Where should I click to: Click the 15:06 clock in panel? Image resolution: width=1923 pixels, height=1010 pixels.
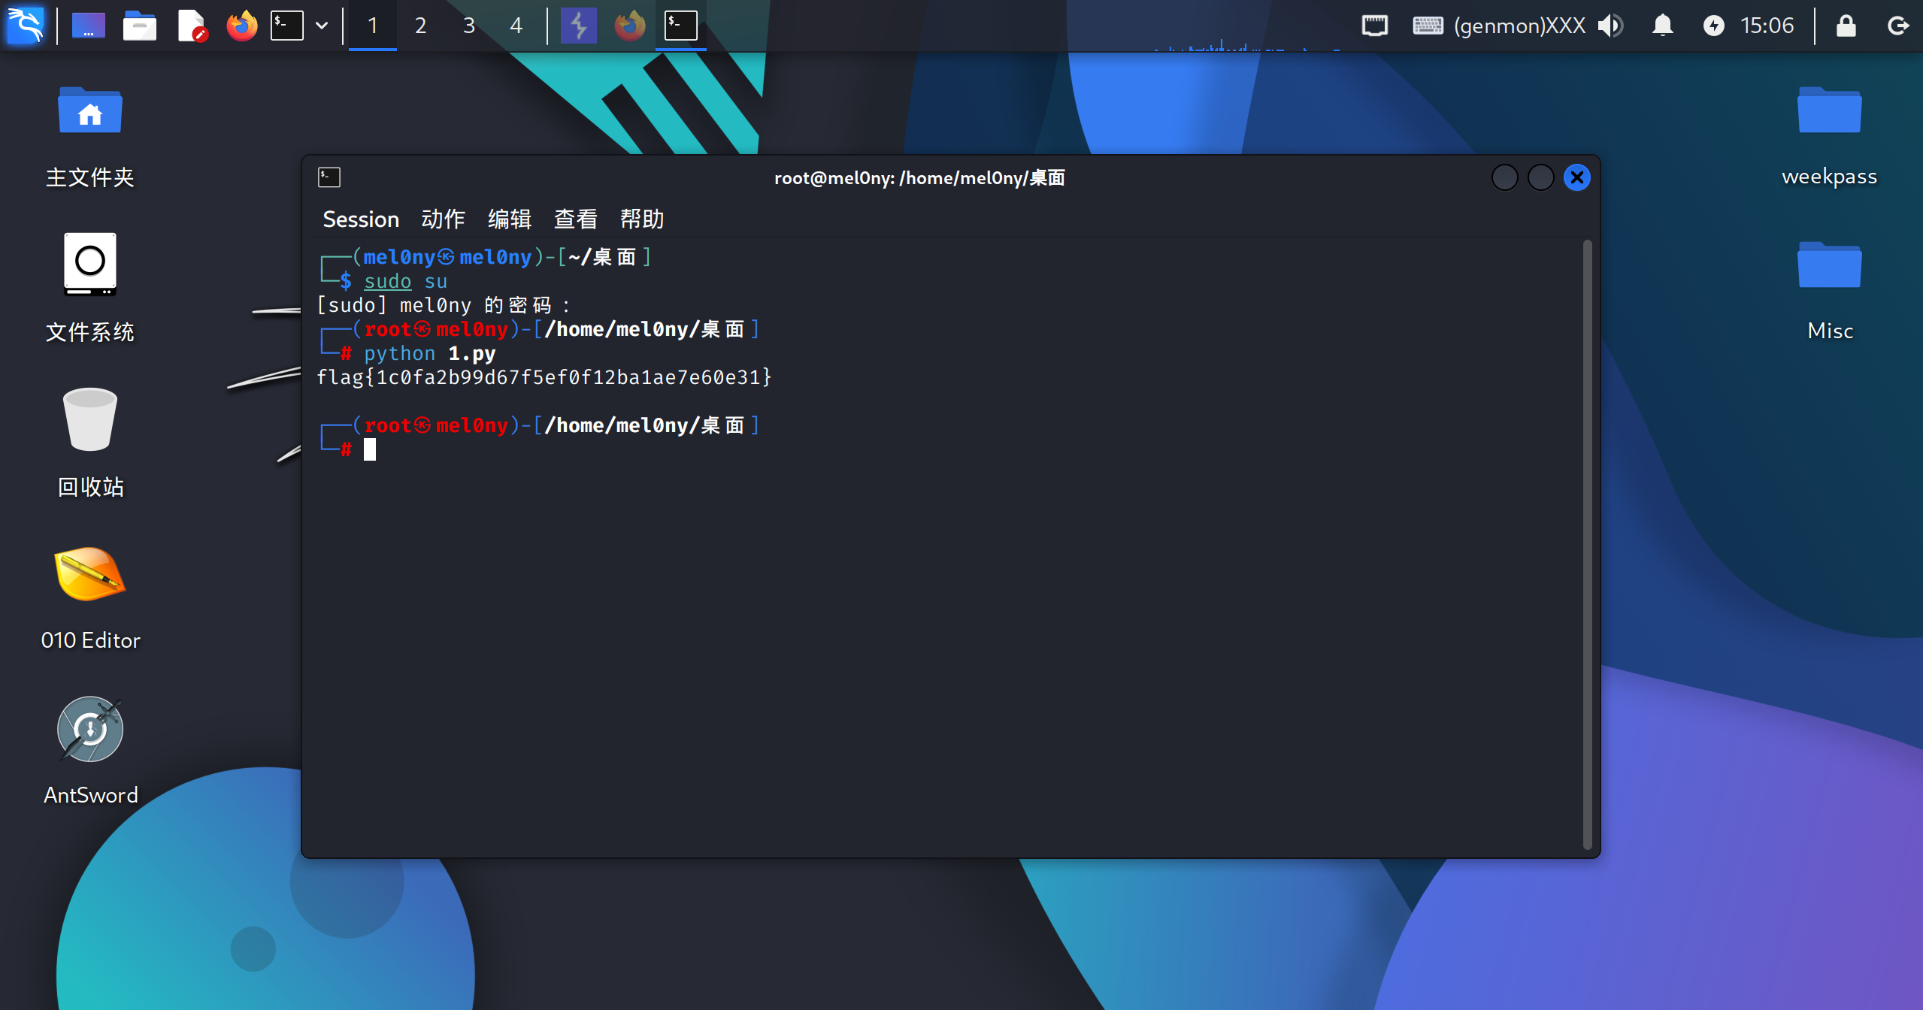1767,26
